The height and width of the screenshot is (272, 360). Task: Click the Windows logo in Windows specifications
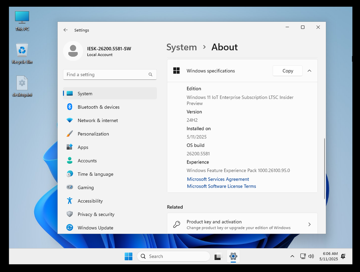coord(176,71)
